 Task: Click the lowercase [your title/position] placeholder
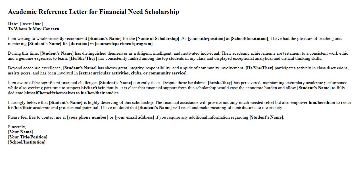tap(206, 38)
